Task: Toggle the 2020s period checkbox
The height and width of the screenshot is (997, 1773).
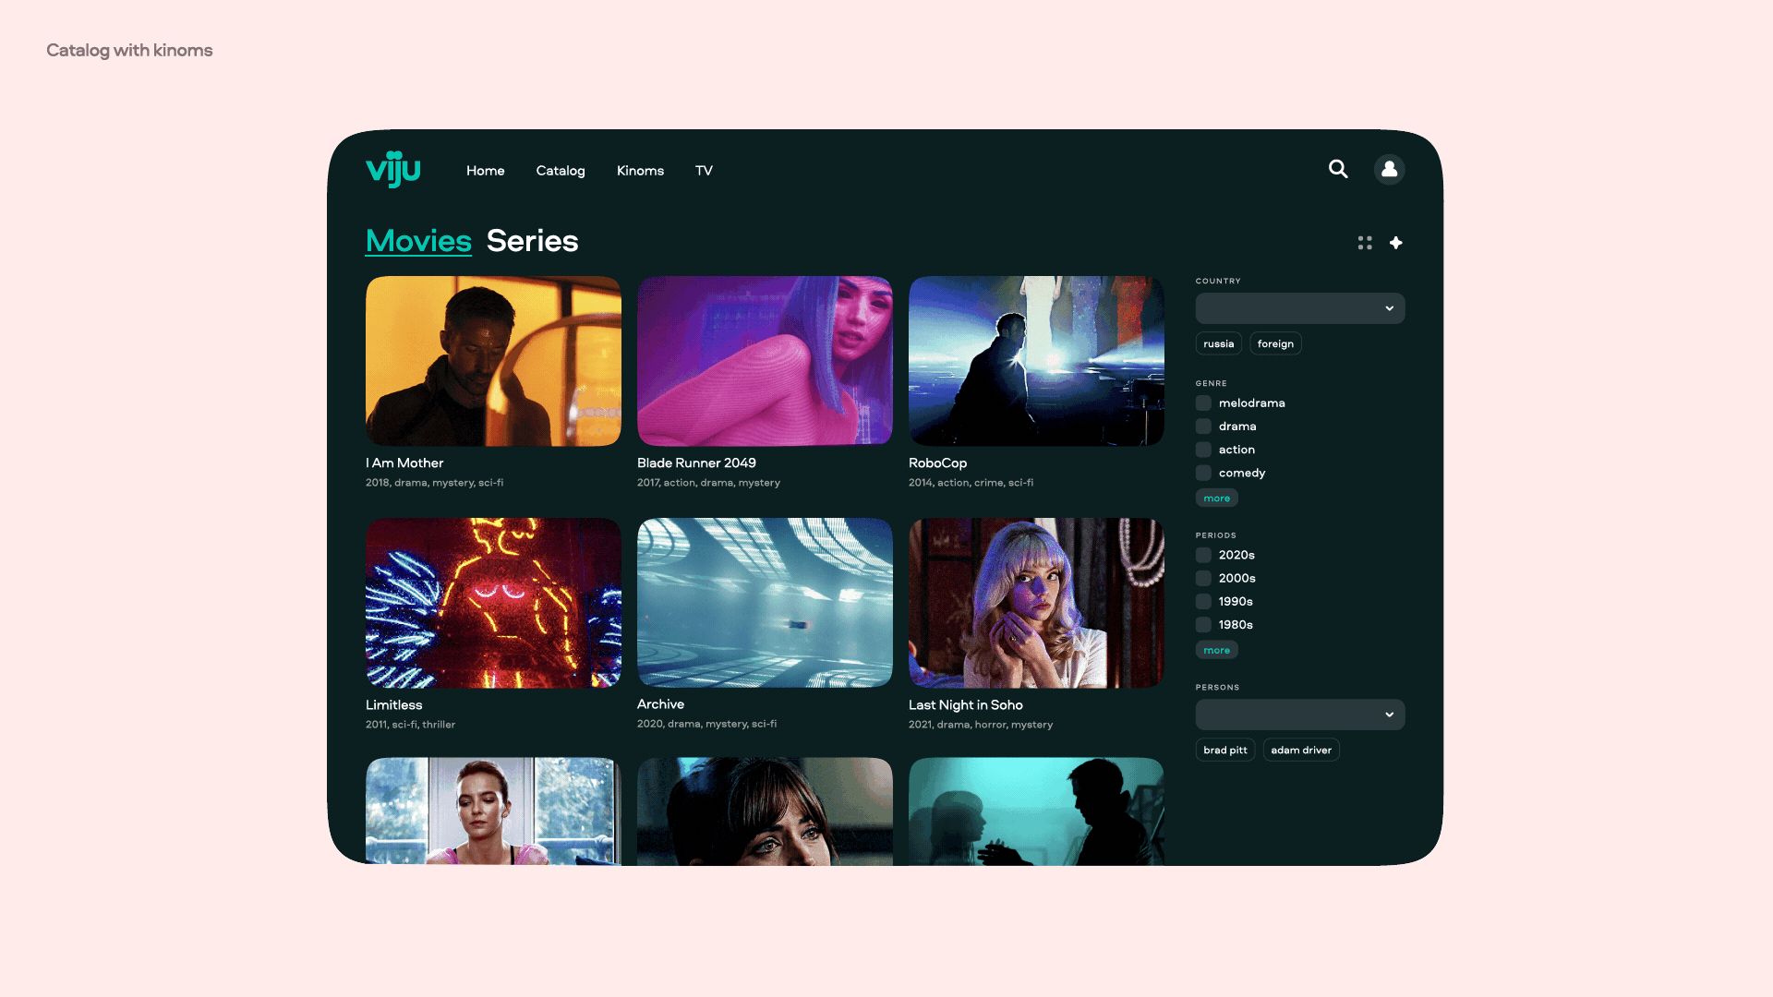Action: pyautogui.click(x=1203, y=555)
